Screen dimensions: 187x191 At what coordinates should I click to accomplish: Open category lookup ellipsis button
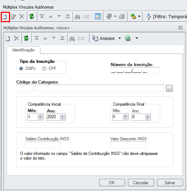pos(169,88)
